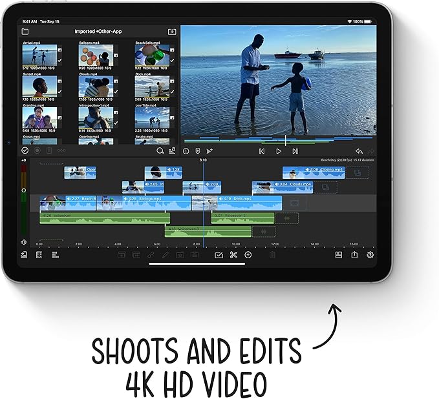Skip to next edit button
Image resolution: width=439 pixels, height=399 pixels.
tap(295, 151)
